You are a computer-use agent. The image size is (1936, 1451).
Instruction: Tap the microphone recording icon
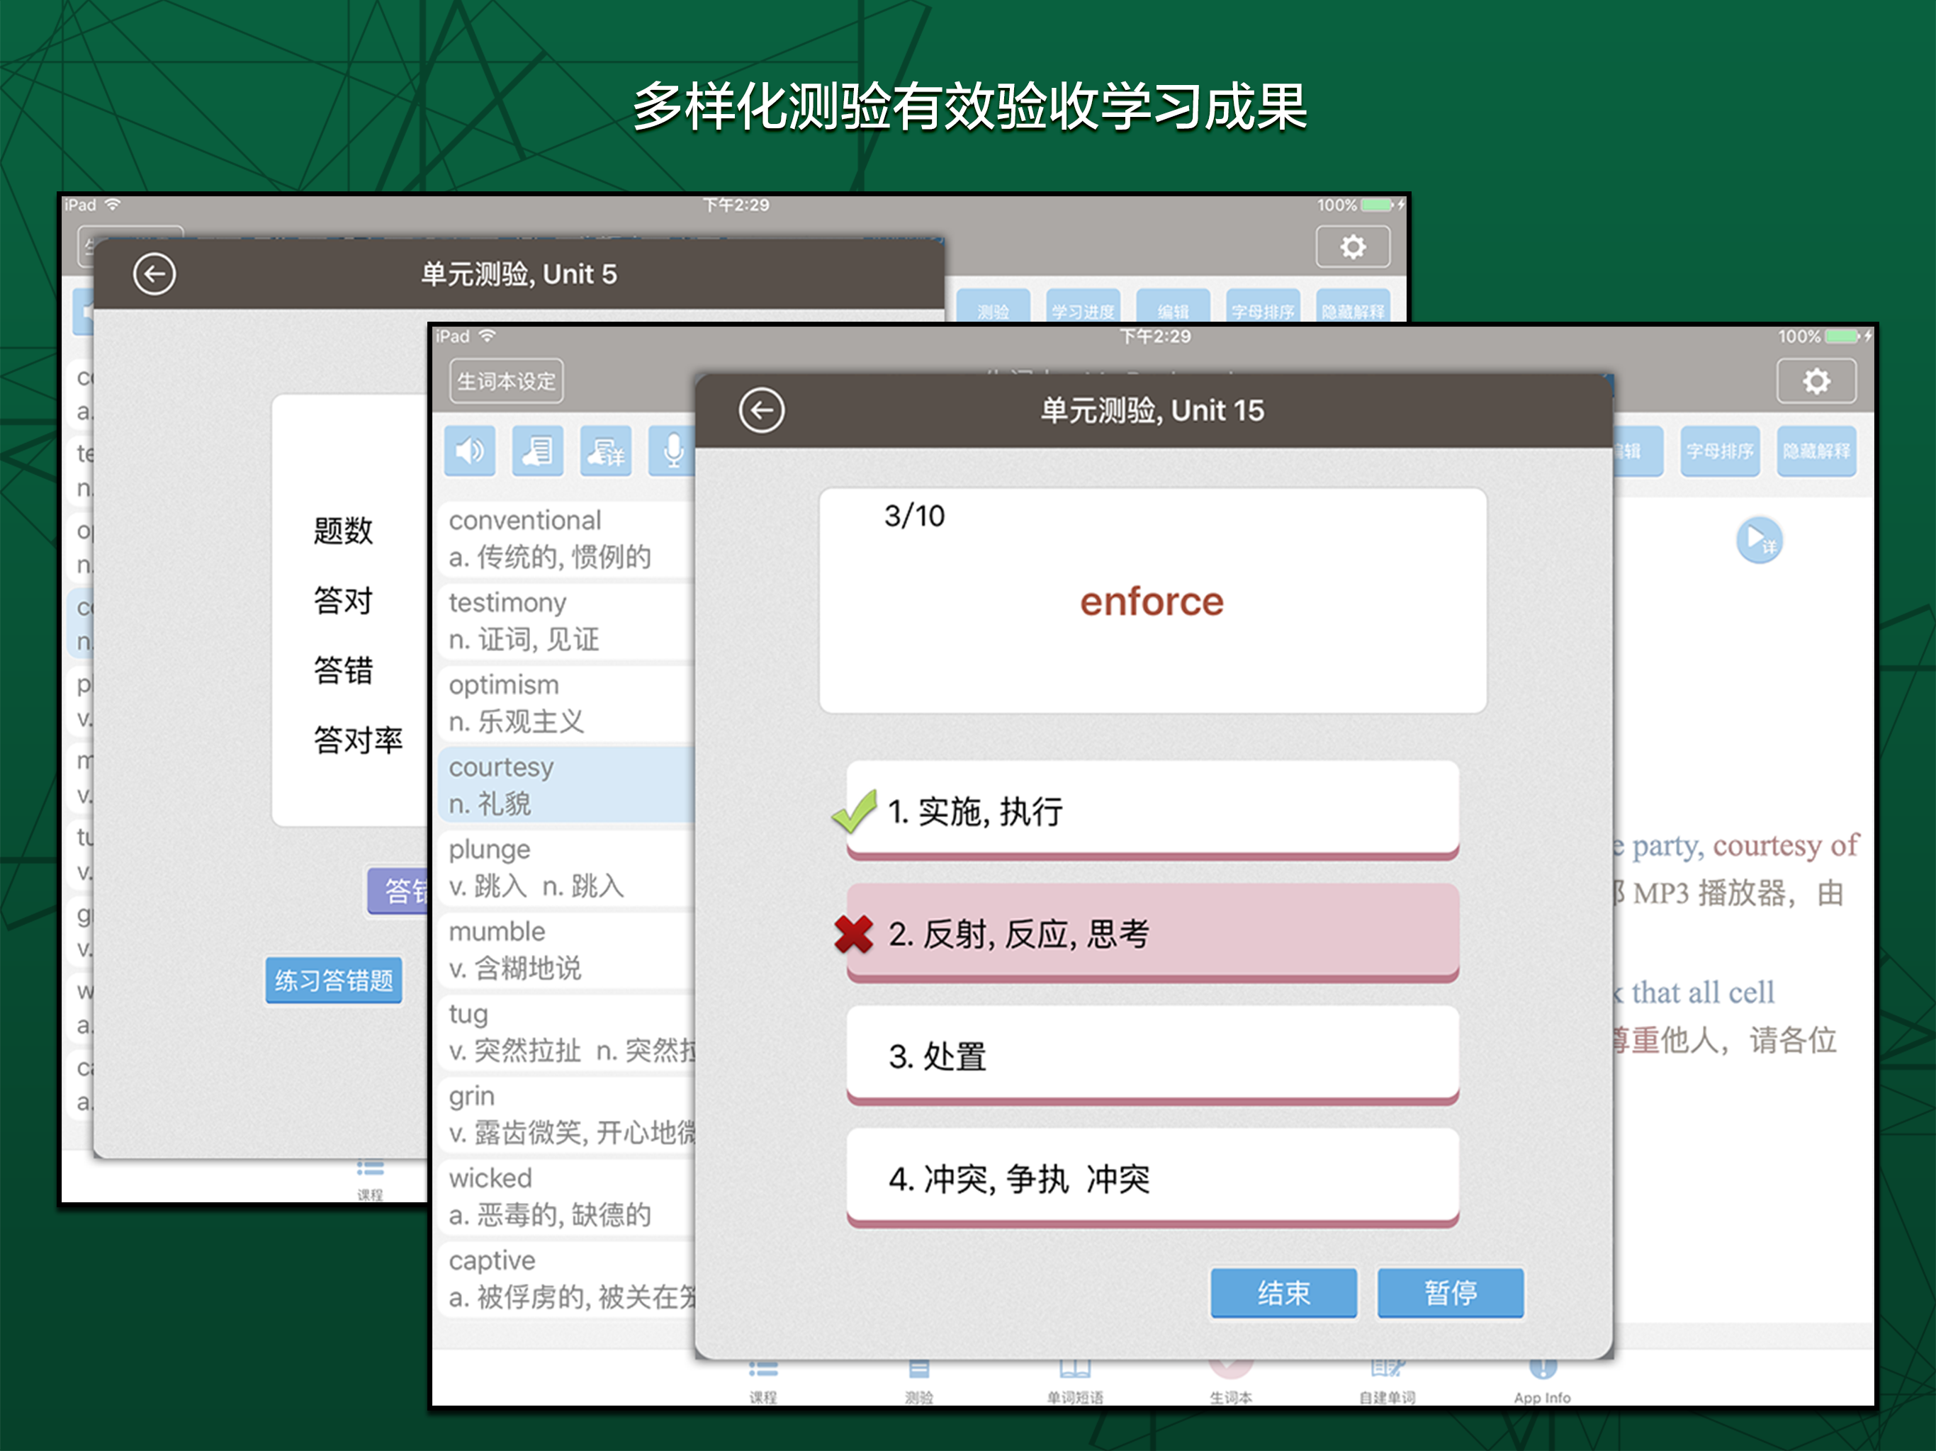click(672, 451)
